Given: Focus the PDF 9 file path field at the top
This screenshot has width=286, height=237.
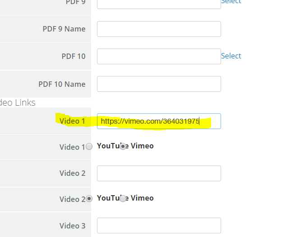Looking at the screenshot, I should (x=159, y=4).
